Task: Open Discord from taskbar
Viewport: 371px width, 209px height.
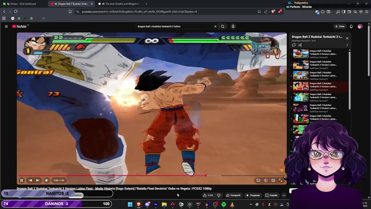Action: [x=147, y=204]
